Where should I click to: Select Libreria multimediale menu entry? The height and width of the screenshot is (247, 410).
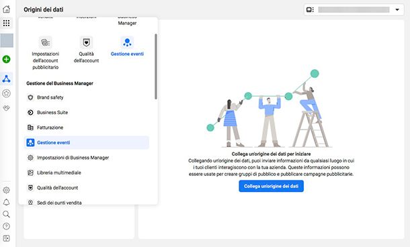(x=86, y=172)
